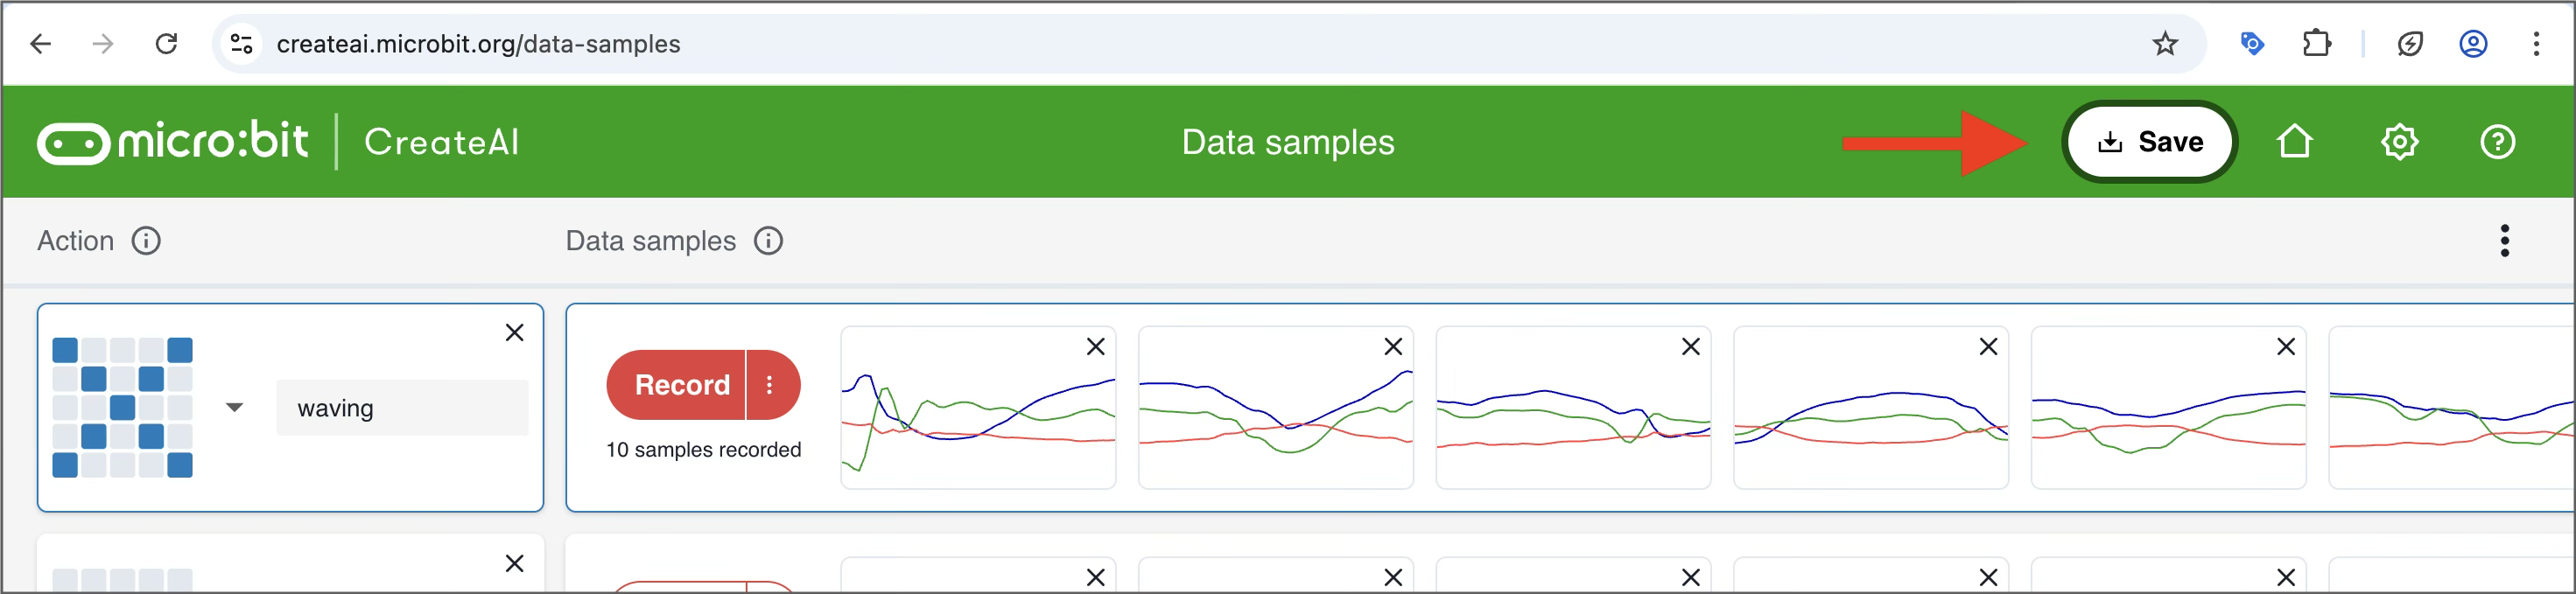This screenshot has width=2576, height=594.
Task: Click the micro:bit CreateAI home icon
Action: click(2296, 141)
